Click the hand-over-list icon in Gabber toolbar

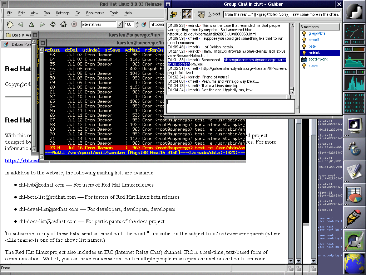click(x=201, y=14)
